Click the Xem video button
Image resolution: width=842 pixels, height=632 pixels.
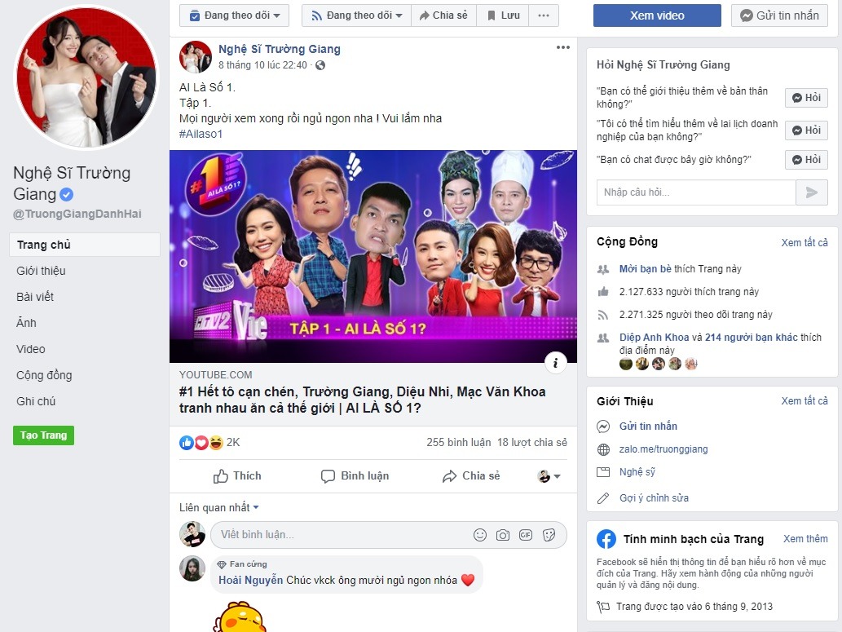[657, 15]
